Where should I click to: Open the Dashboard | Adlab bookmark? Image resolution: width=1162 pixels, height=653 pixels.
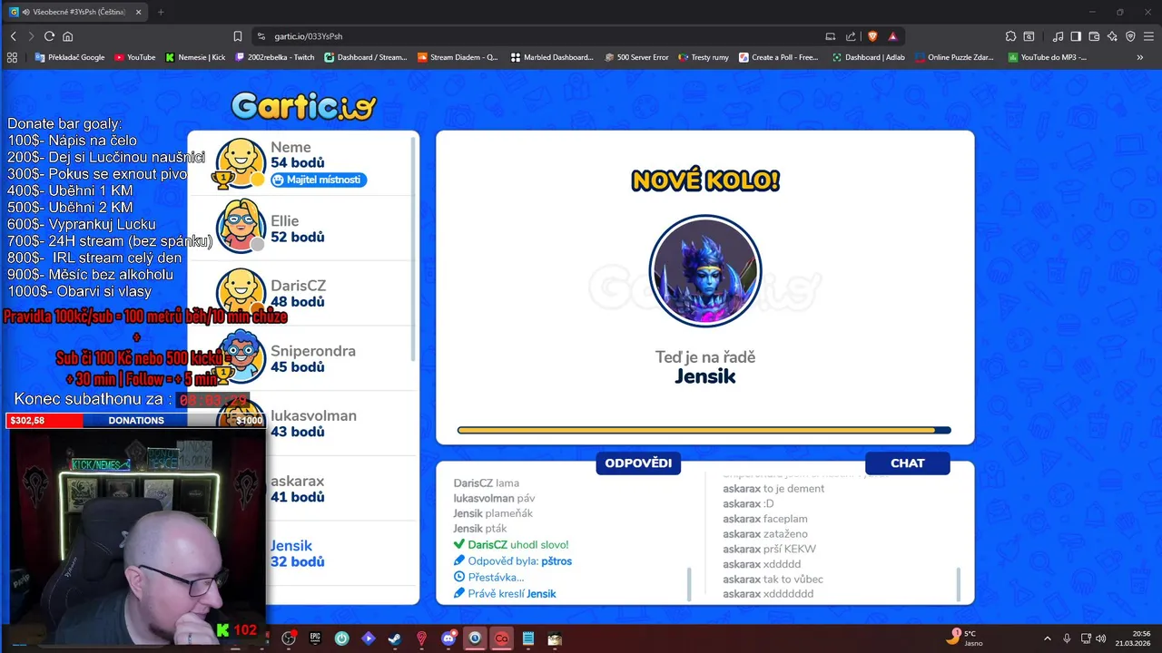[x=869, y=57]
